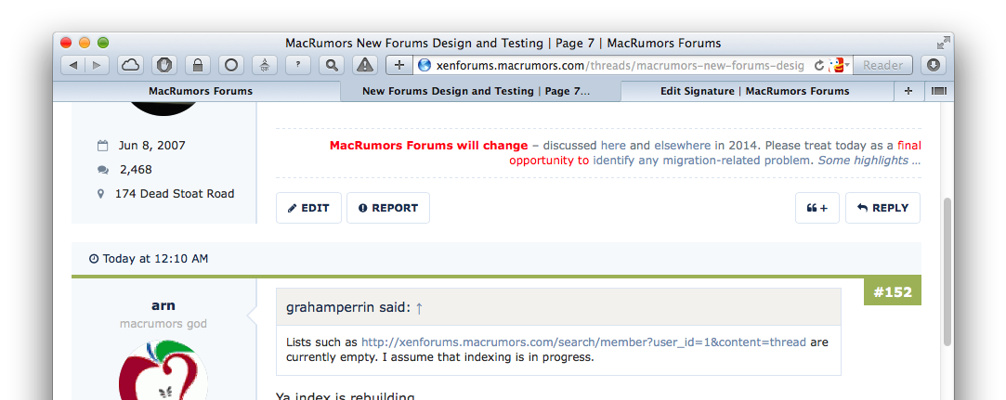This screenshot has width=1006, height=400.
Task: Open 'Some highlights …' link
Action: (869, 161)
